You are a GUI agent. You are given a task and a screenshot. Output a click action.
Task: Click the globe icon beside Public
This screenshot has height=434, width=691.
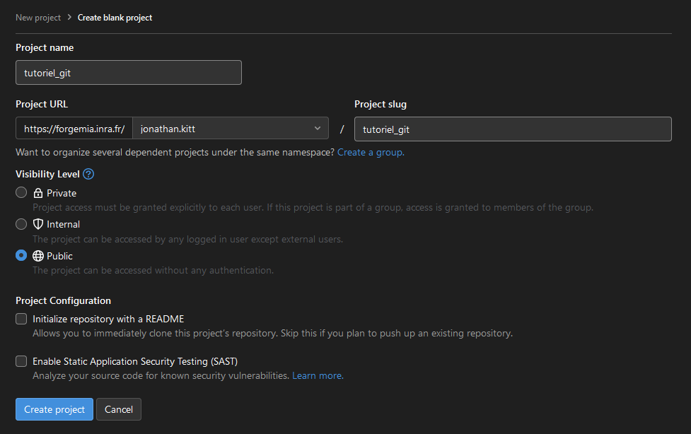[38, 256]
